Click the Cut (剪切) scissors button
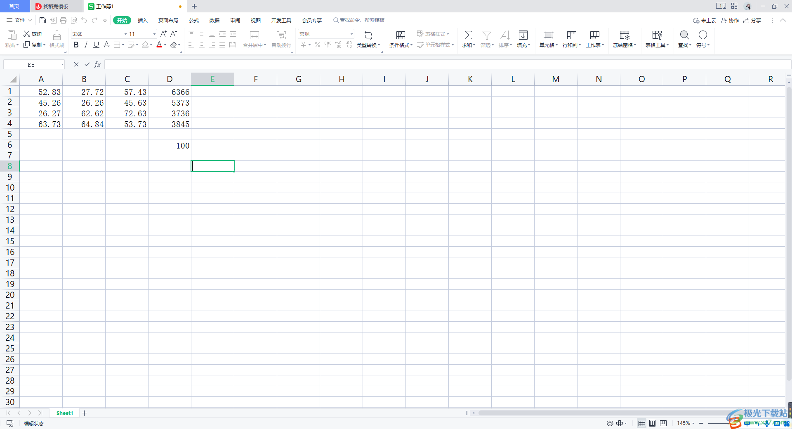Image resolution: width=792 pixels, height=429 pixels. pyautogui.click(x=33, y=34)
